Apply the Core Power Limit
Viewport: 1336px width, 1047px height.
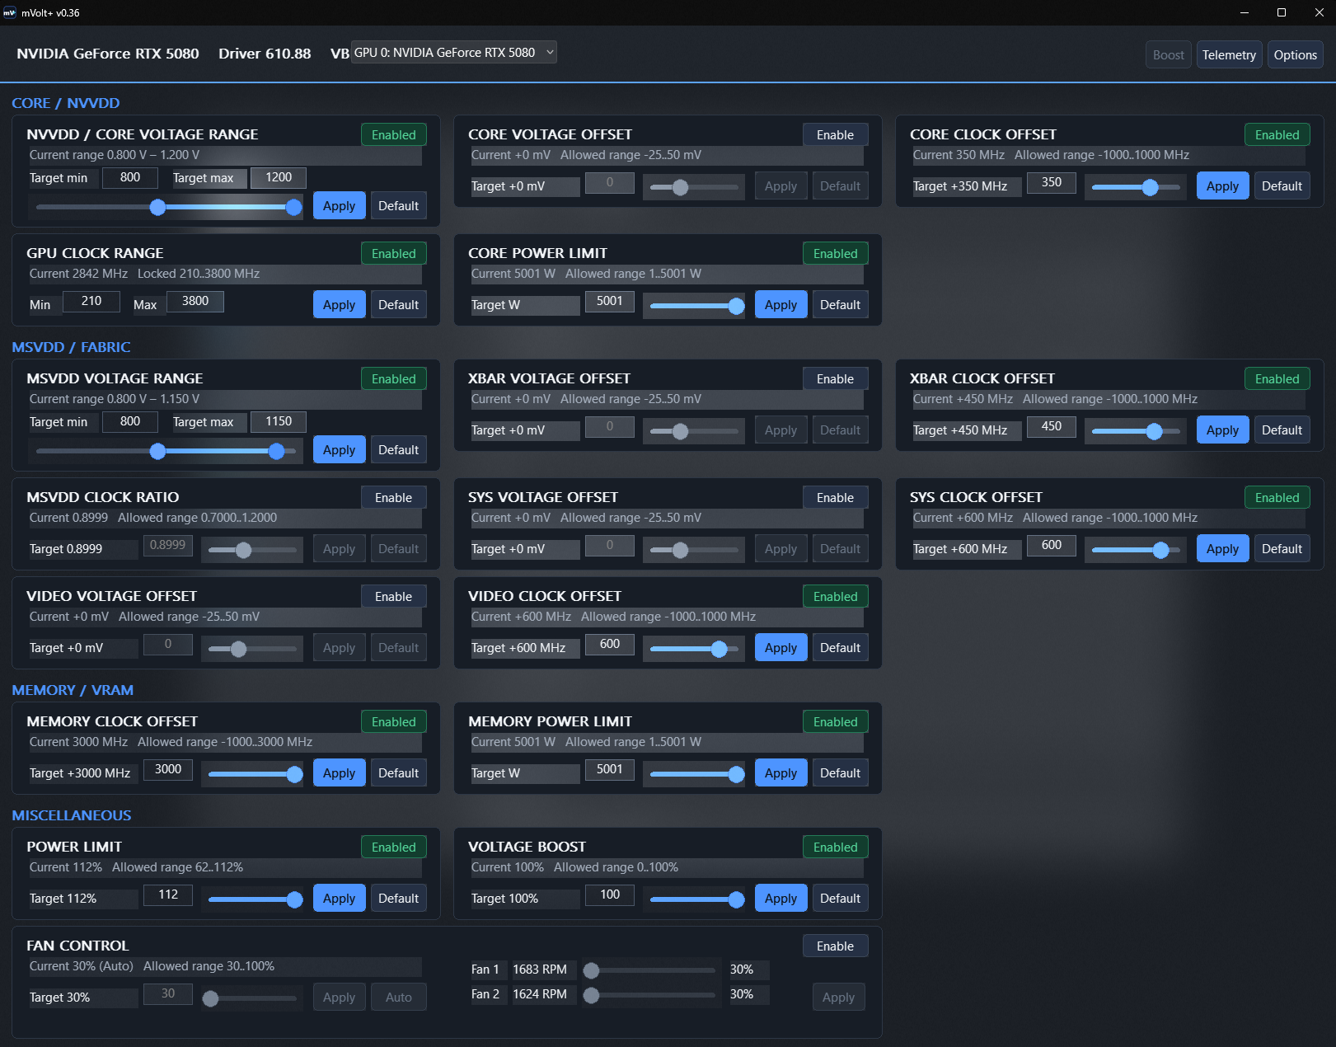[781, 305]
